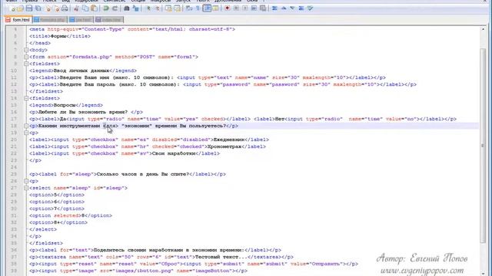Click the input type="password" line
The width and height of the screenshot is (492, 276).
click(x=223, y=84)
